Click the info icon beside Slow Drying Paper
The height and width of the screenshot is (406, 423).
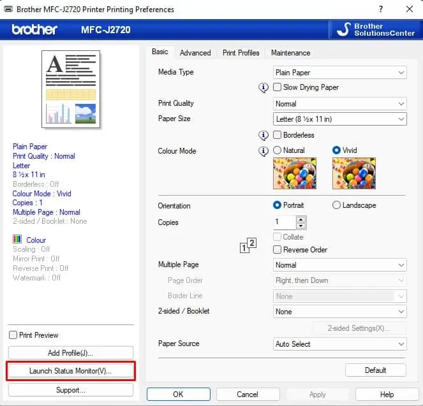click(x=263, y=87)
